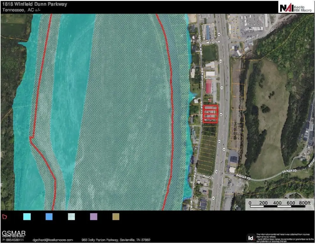Click the phone number in the footer
Image resolution: width=315 pixels, height=244 pixels.
coord(13,240)
